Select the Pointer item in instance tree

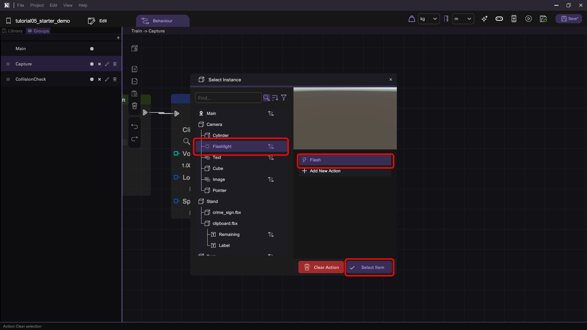point(242,190)
